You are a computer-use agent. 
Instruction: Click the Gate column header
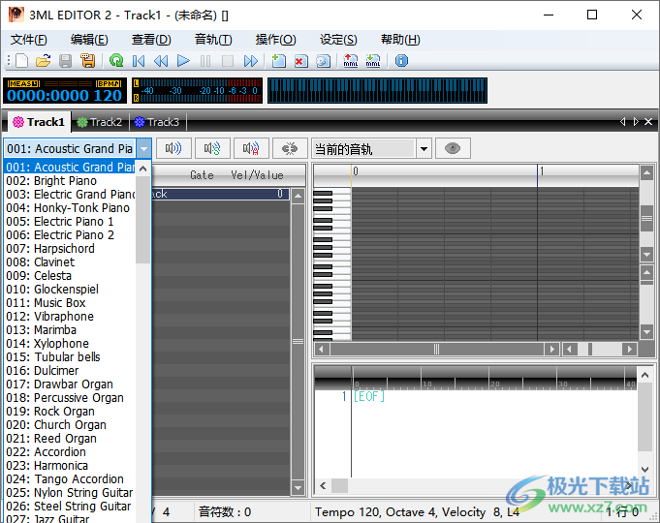(202, 175)
